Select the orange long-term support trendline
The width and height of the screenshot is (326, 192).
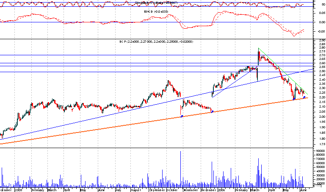point(154,121)
